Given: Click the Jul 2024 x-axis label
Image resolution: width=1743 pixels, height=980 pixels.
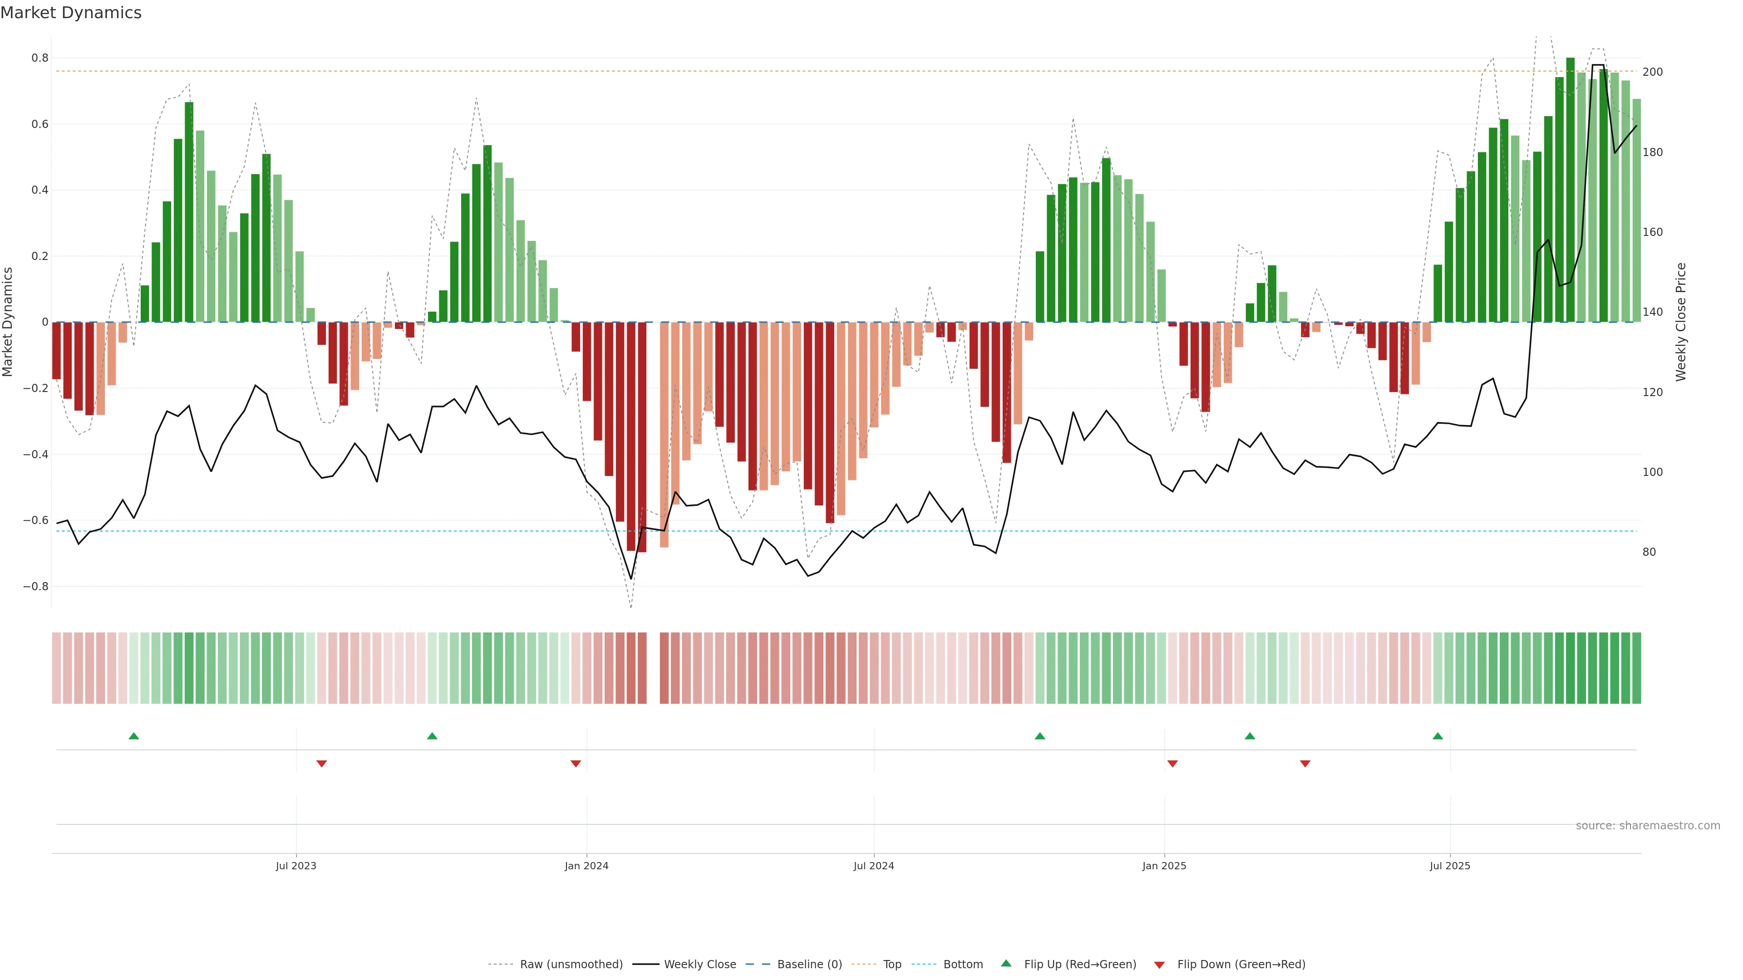Looking at the screenshot, I should [873, 866].
